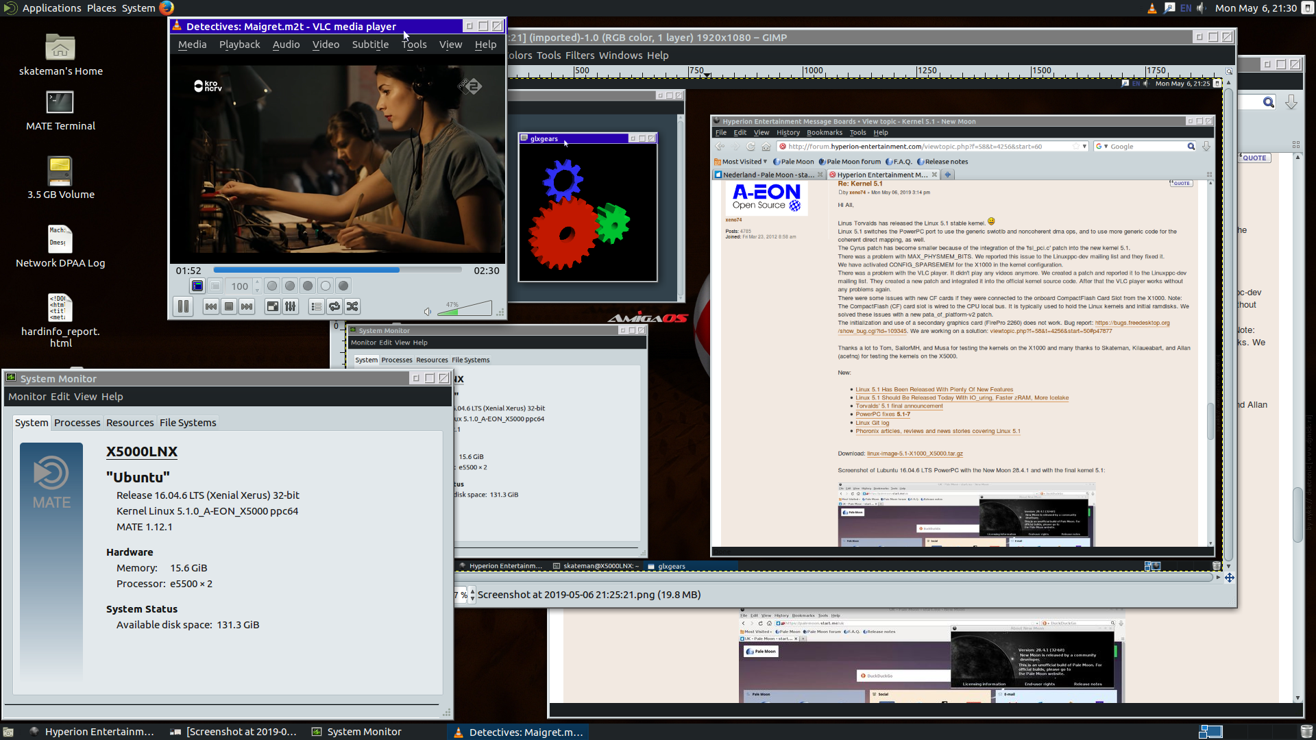
Task: Click GIMP image navigation cross icon
Action: click(1229, 578)
